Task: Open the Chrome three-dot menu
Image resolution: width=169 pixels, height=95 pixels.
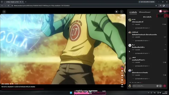Action: click(x=167, y=6)
